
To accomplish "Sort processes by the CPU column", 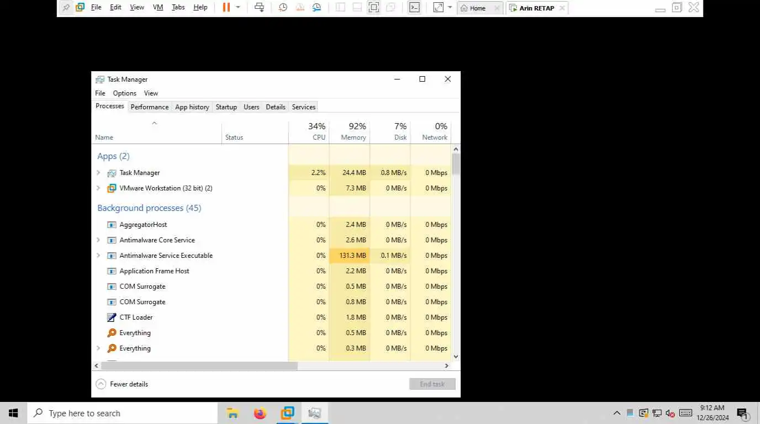I will (x=309, y=131).
